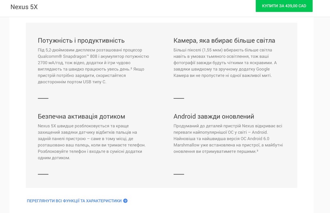Select heading Камера, яка вбирає більше світла

[x=224, y=40]
